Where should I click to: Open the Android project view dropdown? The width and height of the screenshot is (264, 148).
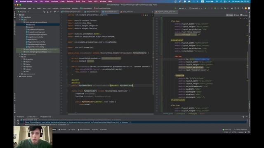coord(24,12)
